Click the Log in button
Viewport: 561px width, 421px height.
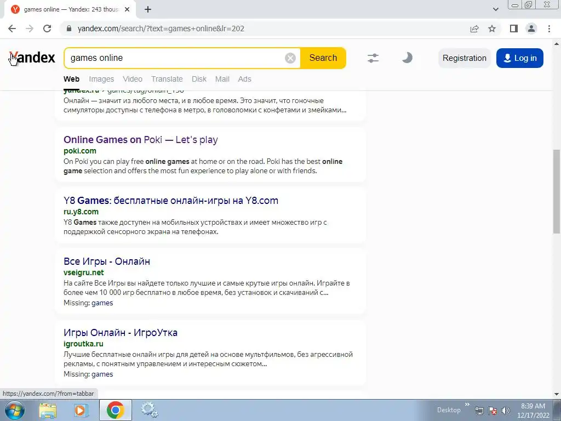click(x=520, y=58)
